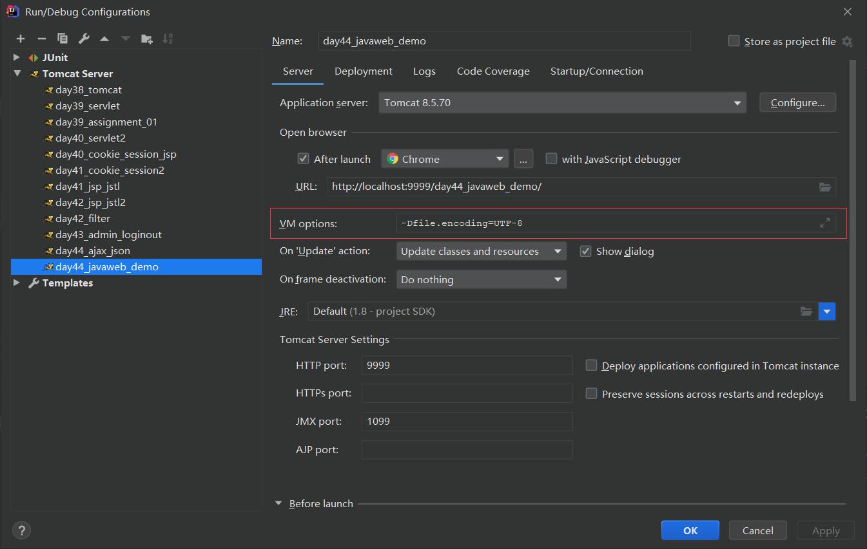This screenshot has height=549, width=867.
Task: Switch to the Logs tab
Action: [424, 71]
